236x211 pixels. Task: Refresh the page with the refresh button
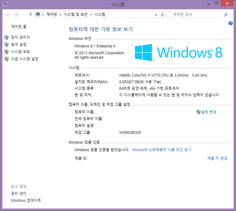(163, 15)
